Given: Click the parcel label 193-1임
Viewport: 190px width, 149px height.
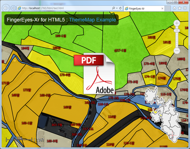Looking at the screenshot, I should pyautogui.click(x=61, y=36).
